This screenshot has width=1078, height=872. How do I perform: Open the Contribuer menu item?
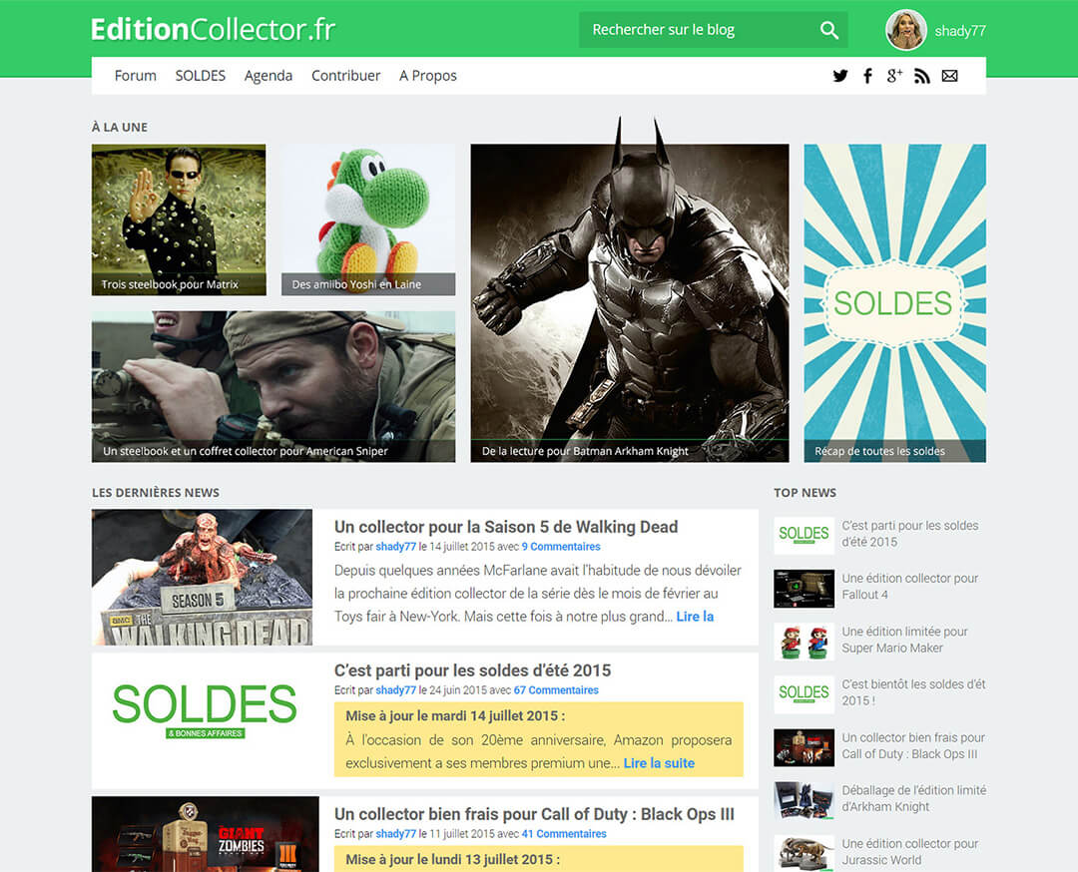(x=345, y=76)
